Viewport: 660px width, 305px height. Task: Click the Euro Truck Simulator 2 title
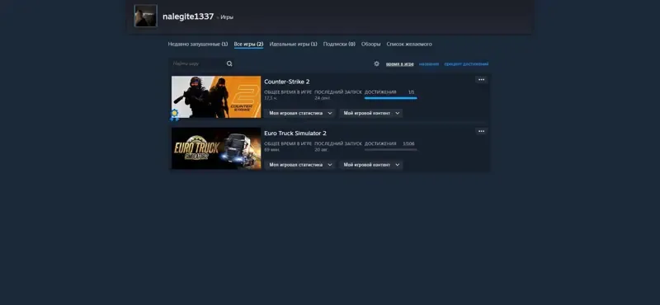tap(295, 134)
